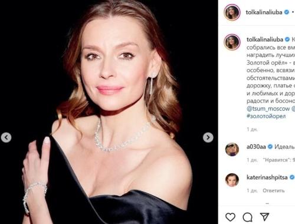Image resolution: width=295 pixels, height=224 pixels.
Task: Click verified badge next to header username
Action: 287,12
